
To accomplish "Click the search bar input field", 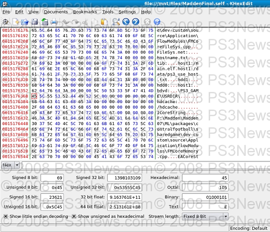I will (x=146, y=165).
